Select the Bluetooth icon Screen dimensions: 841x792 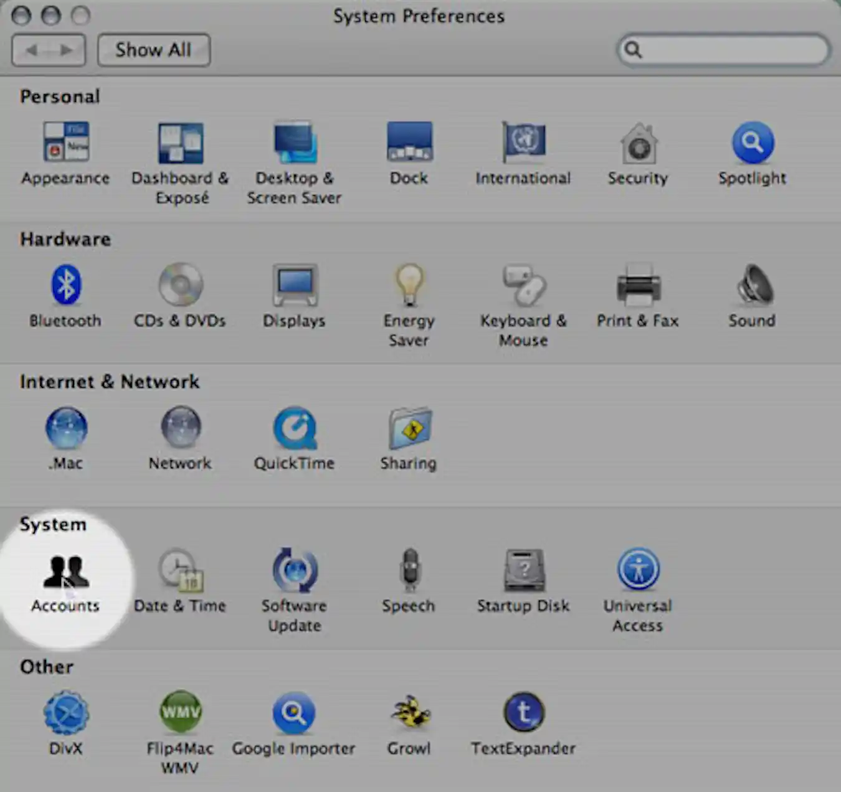pyautogui.click(x=65, y=286)
